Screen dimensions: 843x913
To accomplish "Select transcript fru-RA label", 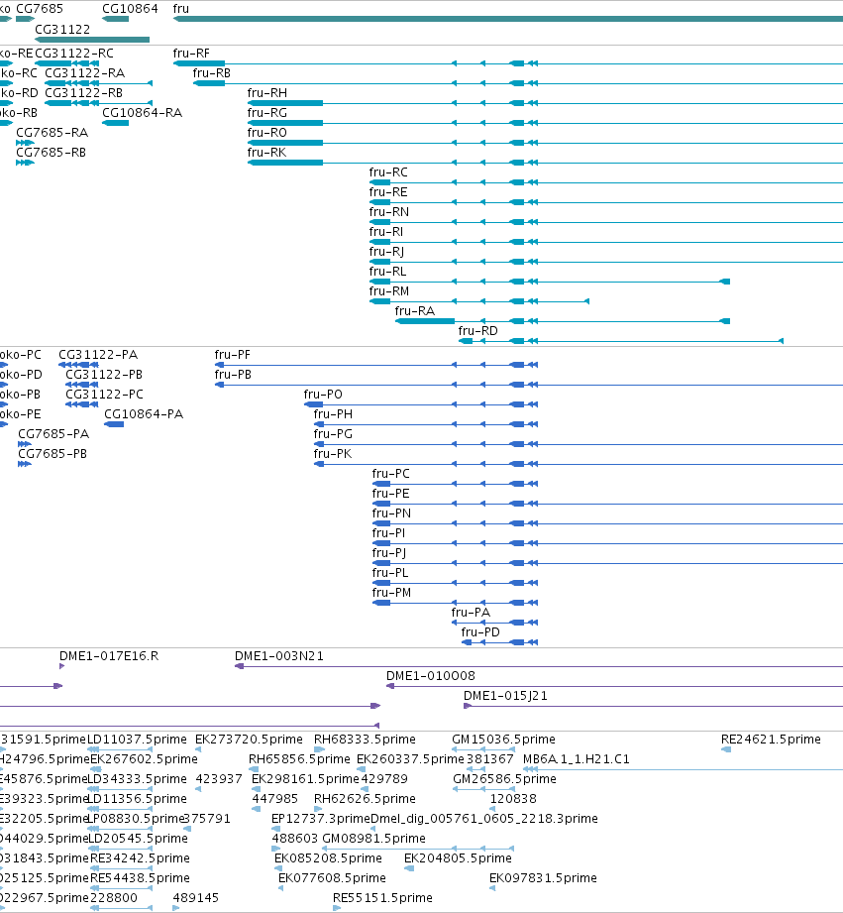I will click(414, 310).
